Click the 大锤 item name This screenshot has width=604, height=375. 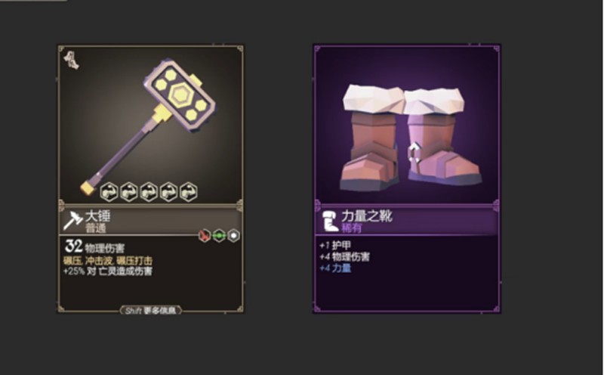(97, 216)
